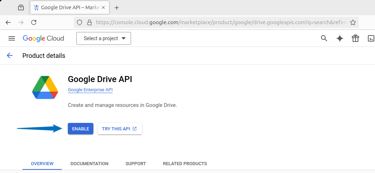The width and height of the screenshot is (375, 173).
Task: Go back in browser history
Action: 8,22
